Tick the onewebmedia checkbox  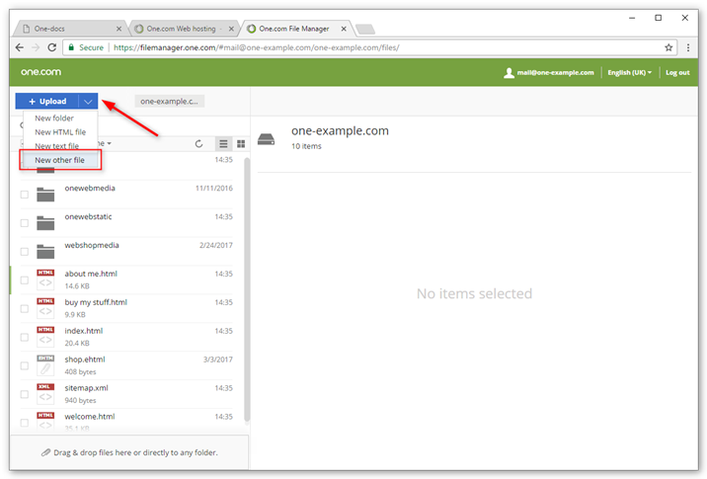pyautogui.click(x=25, y=195)
